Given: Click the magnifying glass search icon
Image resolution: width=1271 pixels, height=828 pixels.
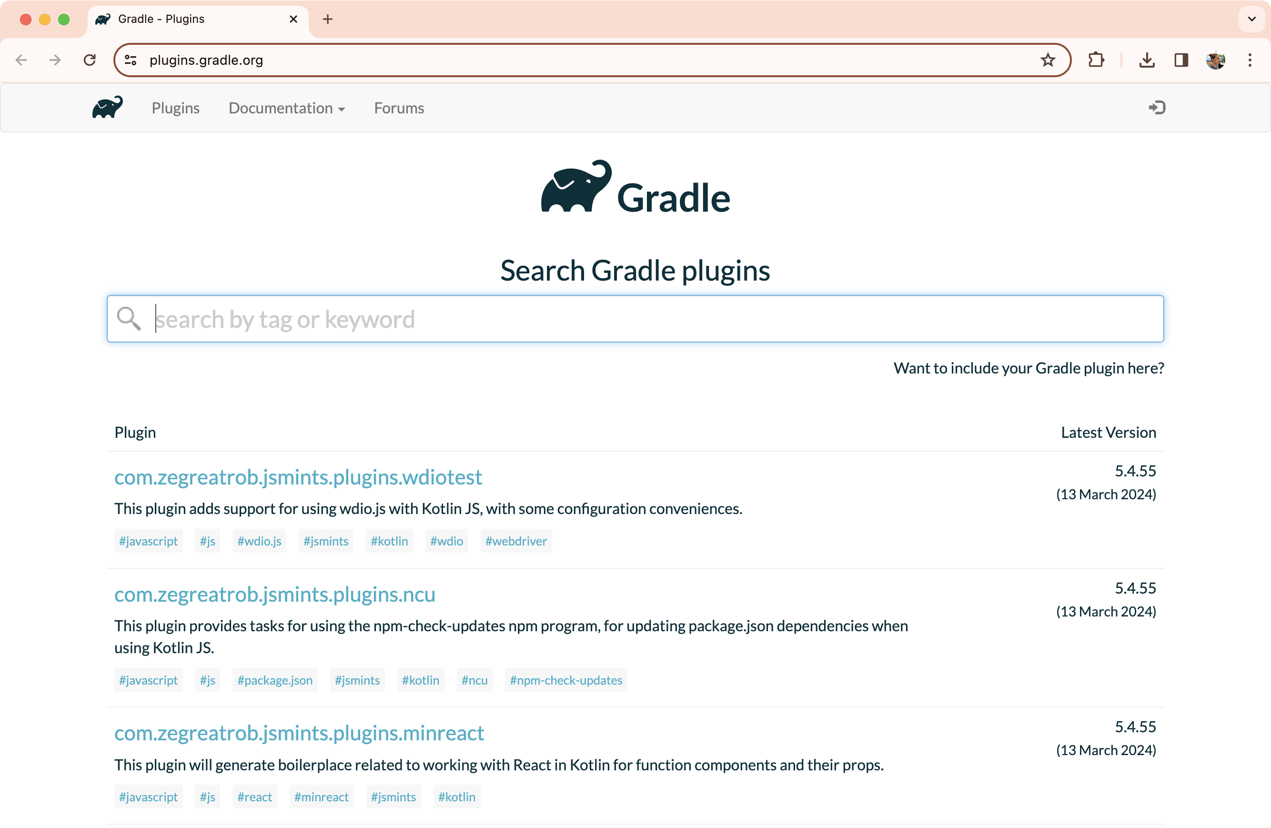Looking at the screenshot, I should click(x=129, y=318).
